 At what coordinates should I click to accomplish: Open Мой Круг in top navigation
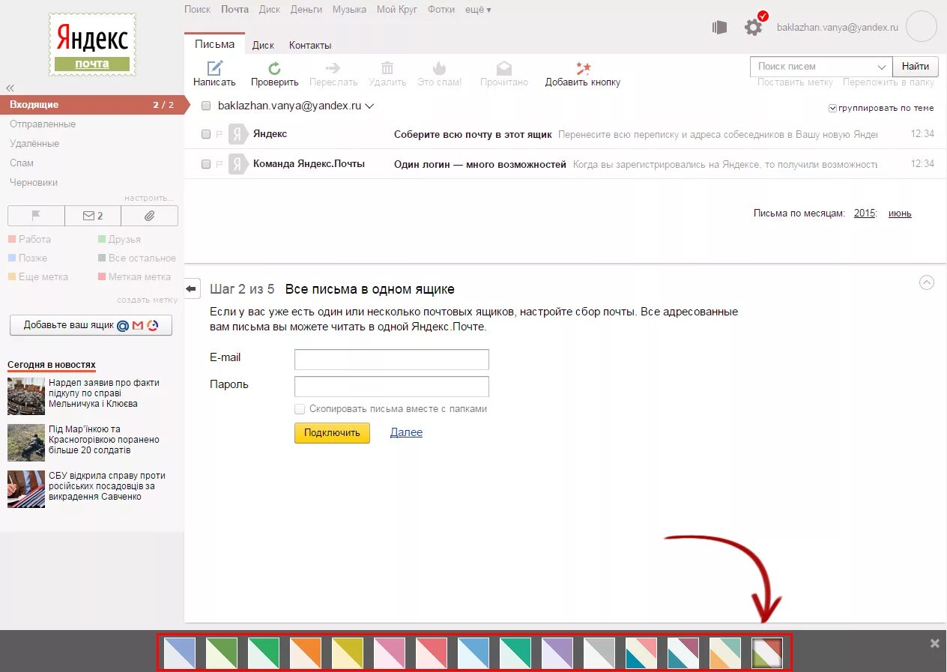[x=397, y=10]
